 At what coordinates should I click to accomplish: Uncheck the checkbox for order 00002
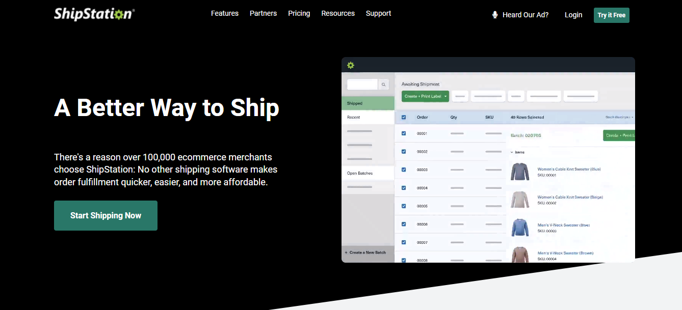point(404,151)
